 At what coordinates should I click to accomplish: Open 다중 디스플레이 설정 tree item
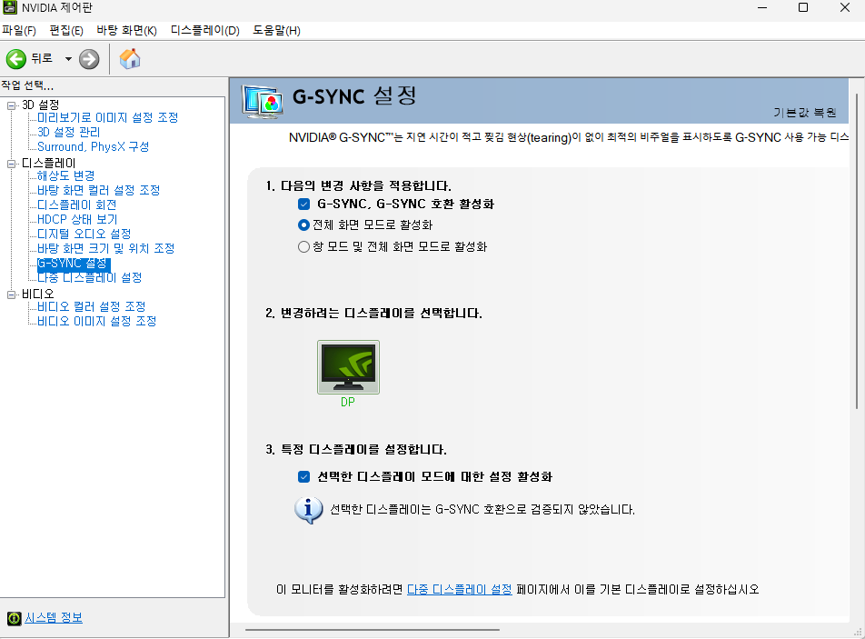point(89,277)
